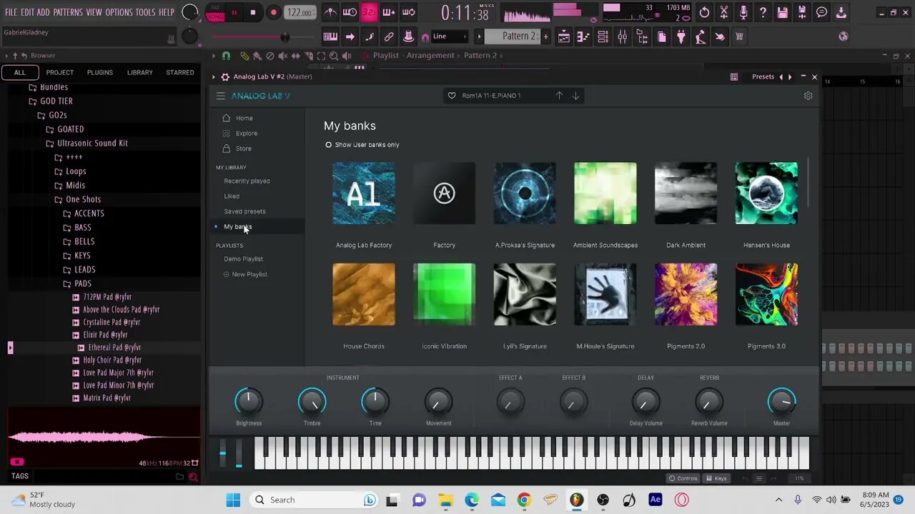The height and width of the screenshot is (514, 915).
Task: Click the magnet snap icon in playlist toolbar
Action: pos(227,56)
